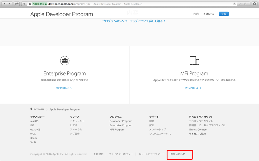Select Apple Developer Program in breadcrumb
259x161 pixels.
tap(64, 109)
